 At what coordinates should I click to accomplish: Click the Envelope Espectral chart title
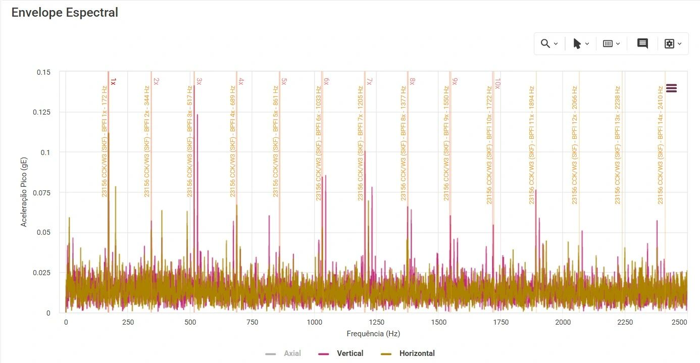65,13
